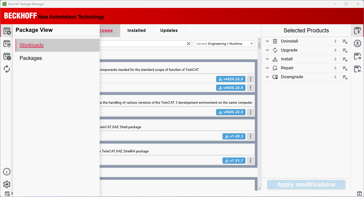Clear the Upgrade selection list
The image size is (364, 197).
(x=345, y=50)
